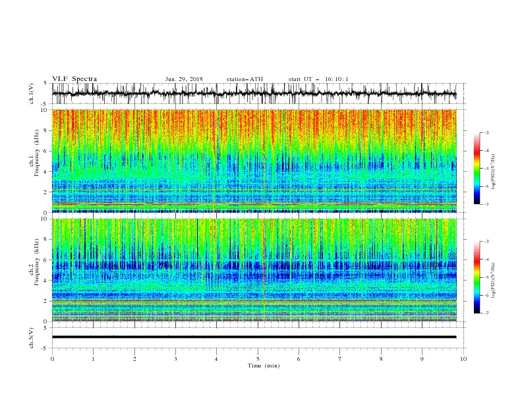Click the "8" kHz tick on ch.1 frequency axis
The image size is (522, 403).
(x=45, y=130)
